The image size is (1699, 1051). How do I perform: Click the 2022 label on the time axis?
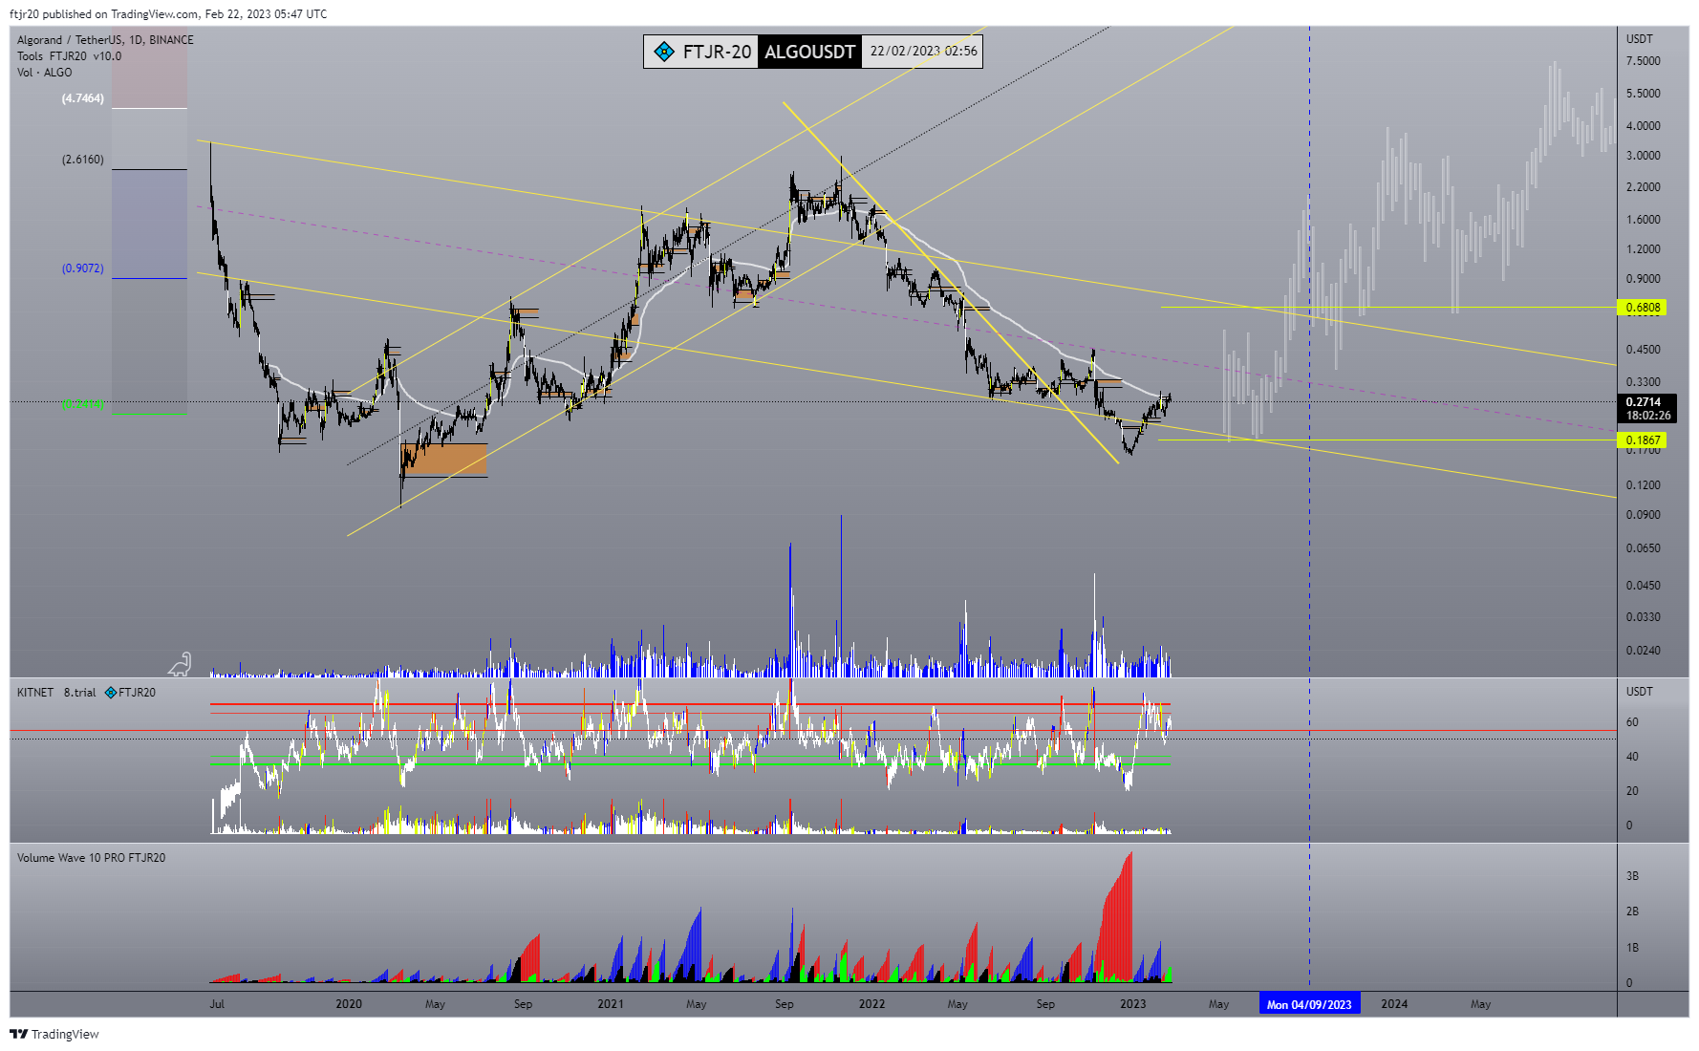871,1004
